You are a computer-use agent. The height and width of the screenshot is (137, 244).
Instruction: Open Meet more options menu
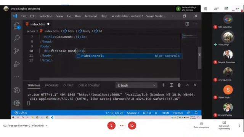pyautogui.click(x=239, y=126)
